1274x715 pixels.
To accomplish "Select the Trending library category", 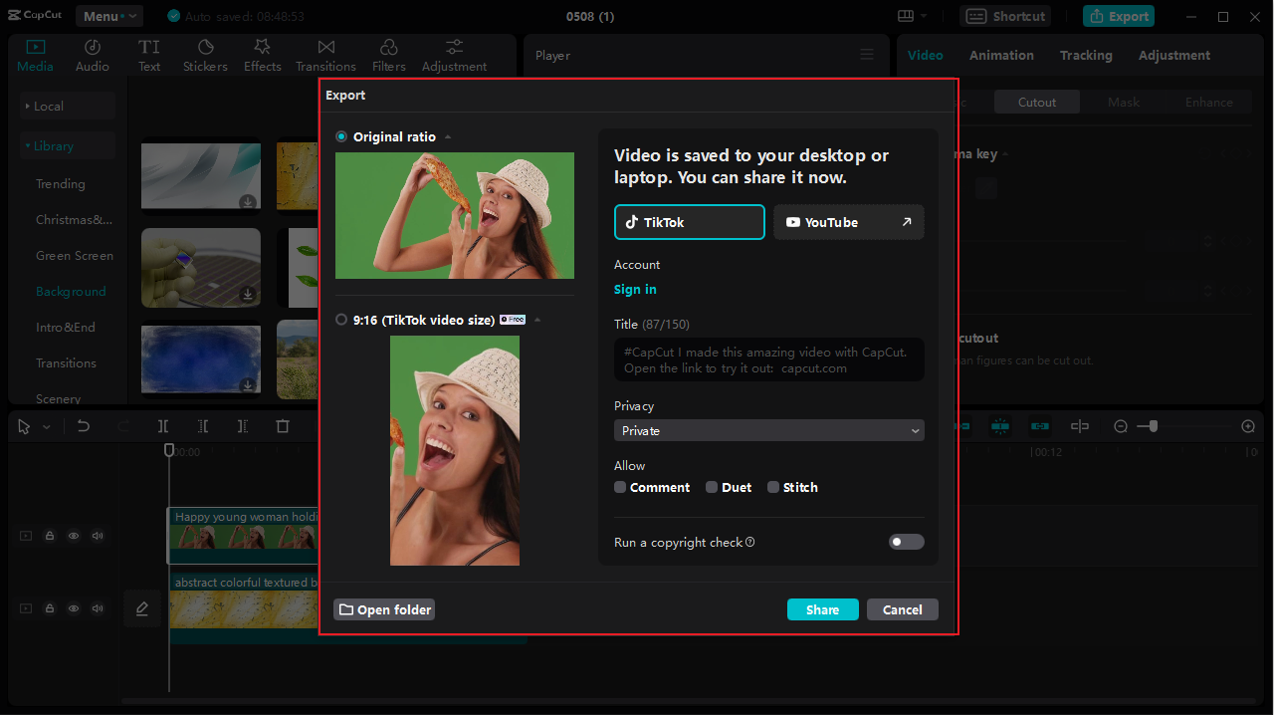I will [x=61, y=183].
